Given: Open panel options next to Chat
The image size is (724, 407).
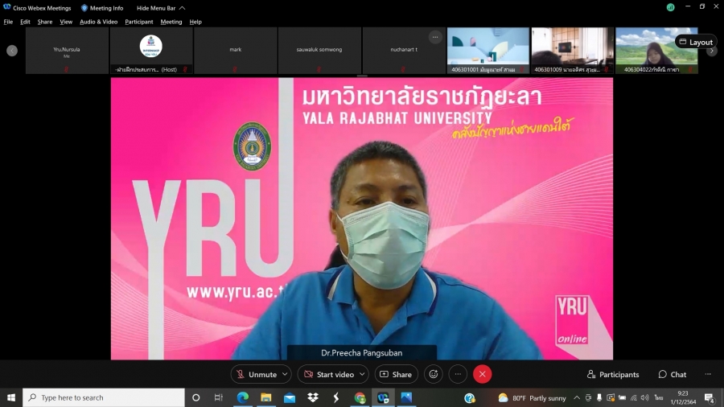Looking at the screenshot, I should pos(708,374).
